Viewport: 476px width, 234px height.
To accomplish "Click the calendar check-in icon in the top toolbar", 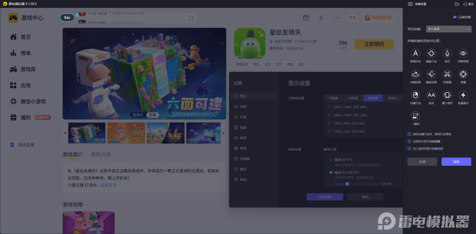I will 306,18.
